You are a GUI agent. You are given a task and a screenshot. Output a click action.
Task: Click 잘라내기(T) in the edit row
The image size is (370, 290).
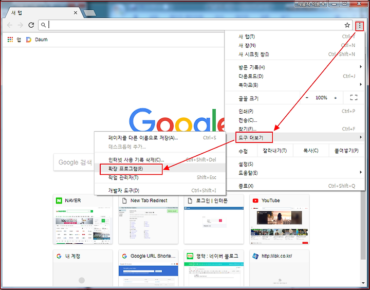pyautogui.click(x=274, y=151)
